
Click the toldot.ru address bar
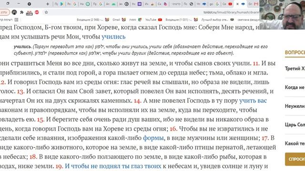coord(152,12)
